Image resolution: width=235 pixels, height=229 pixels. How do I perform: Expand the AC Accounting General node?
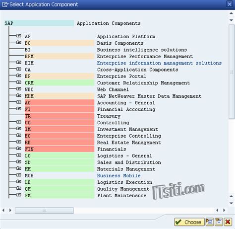coord(19,102)
